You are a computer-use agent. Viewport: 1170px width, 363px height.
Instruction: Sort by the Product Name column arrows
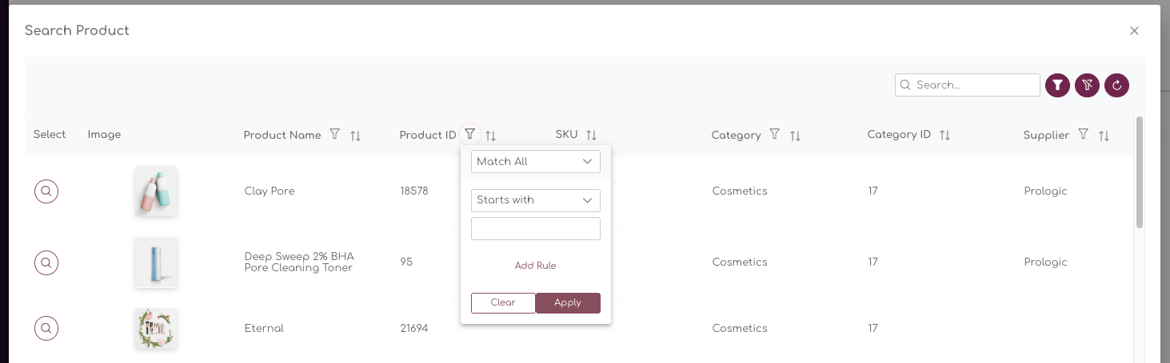point(356,136)
